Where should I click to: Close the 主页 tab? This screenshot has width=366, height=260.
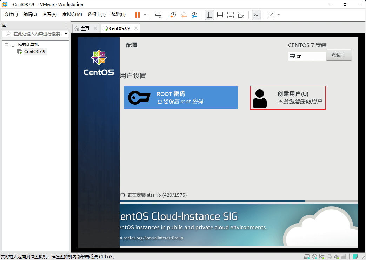(95, 28)
